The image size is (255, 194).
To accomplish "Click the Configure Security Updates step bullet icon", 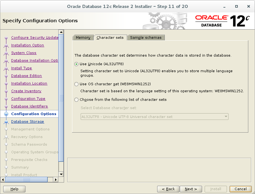I will point(6,38).
